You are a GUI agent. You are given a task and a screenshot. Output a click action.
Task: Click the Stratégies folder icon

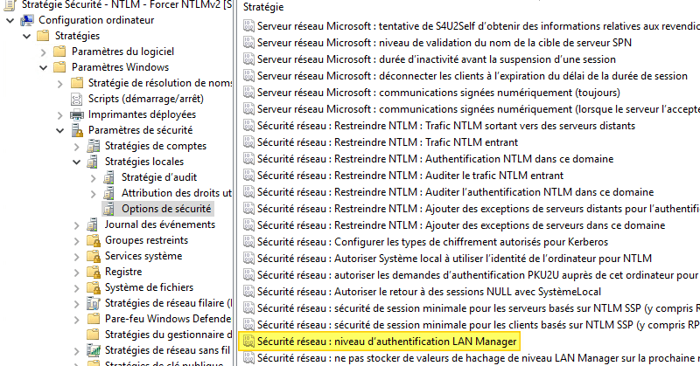coord(43,36)
